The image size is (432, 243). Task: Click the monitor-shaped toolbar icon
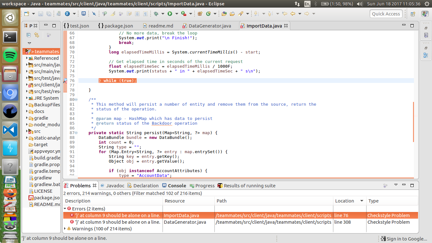[83, 14]
